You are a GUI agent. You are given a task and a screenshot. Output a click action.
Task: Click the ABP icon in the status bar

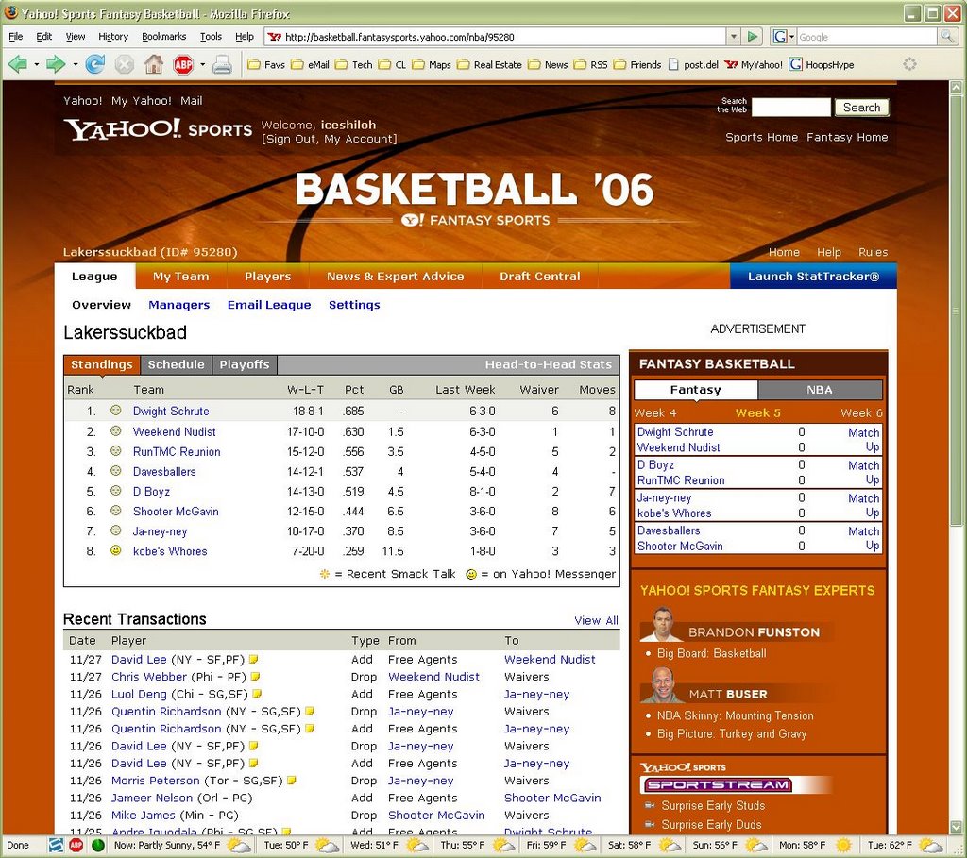point(76,845)
